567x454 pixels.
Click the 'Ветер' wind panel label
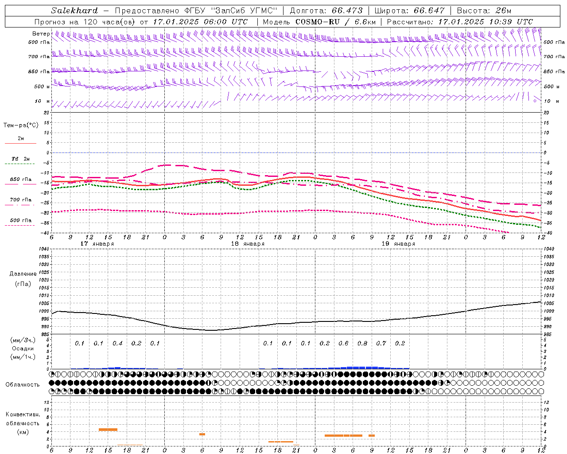(41, 34)
